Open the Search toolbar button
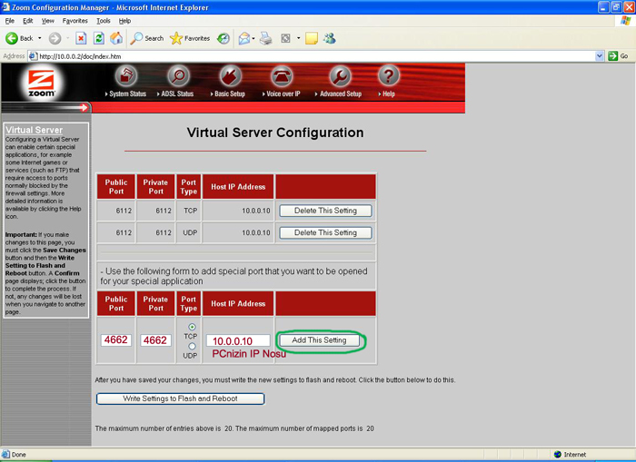Viewport: 636px width, 462px height. click(147, 38)
